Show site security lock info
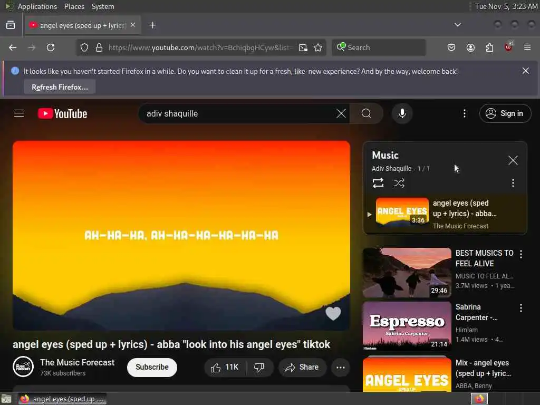 (x=99, y=47)
